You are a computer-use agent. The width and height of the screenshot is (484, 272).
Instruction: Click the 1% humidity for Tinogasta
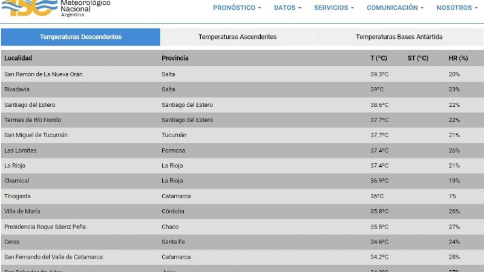[452, 196]
